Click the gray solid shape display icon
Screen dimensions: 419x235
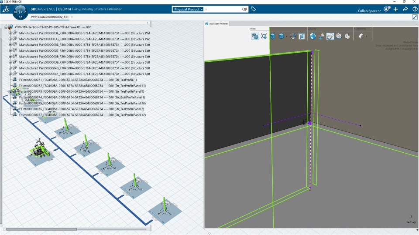coord(347,36)
